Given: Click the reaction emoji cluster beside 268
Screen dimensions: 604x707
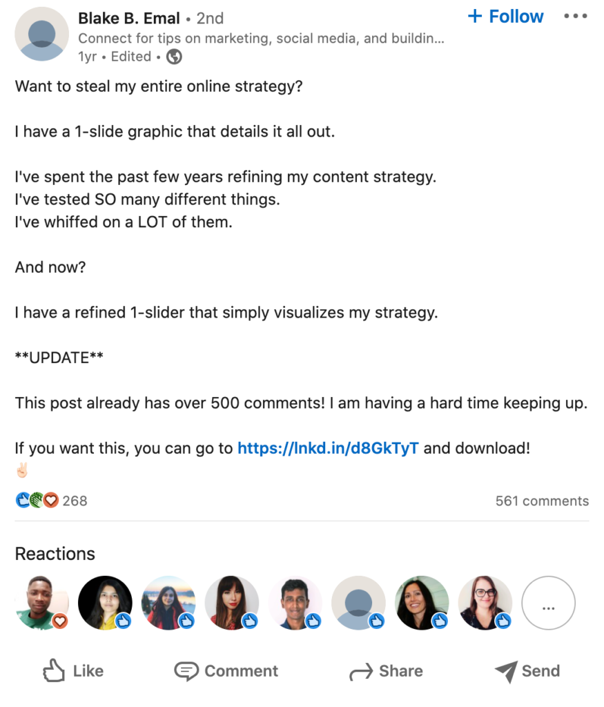Looking at the screenshot, I should [x=37, y=501].
